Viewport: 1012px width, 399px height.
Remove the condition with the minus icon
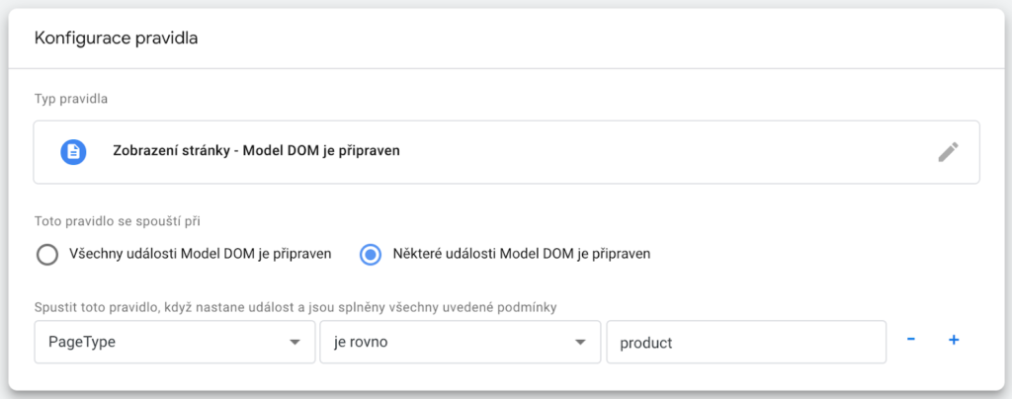(x=910, y=339)
